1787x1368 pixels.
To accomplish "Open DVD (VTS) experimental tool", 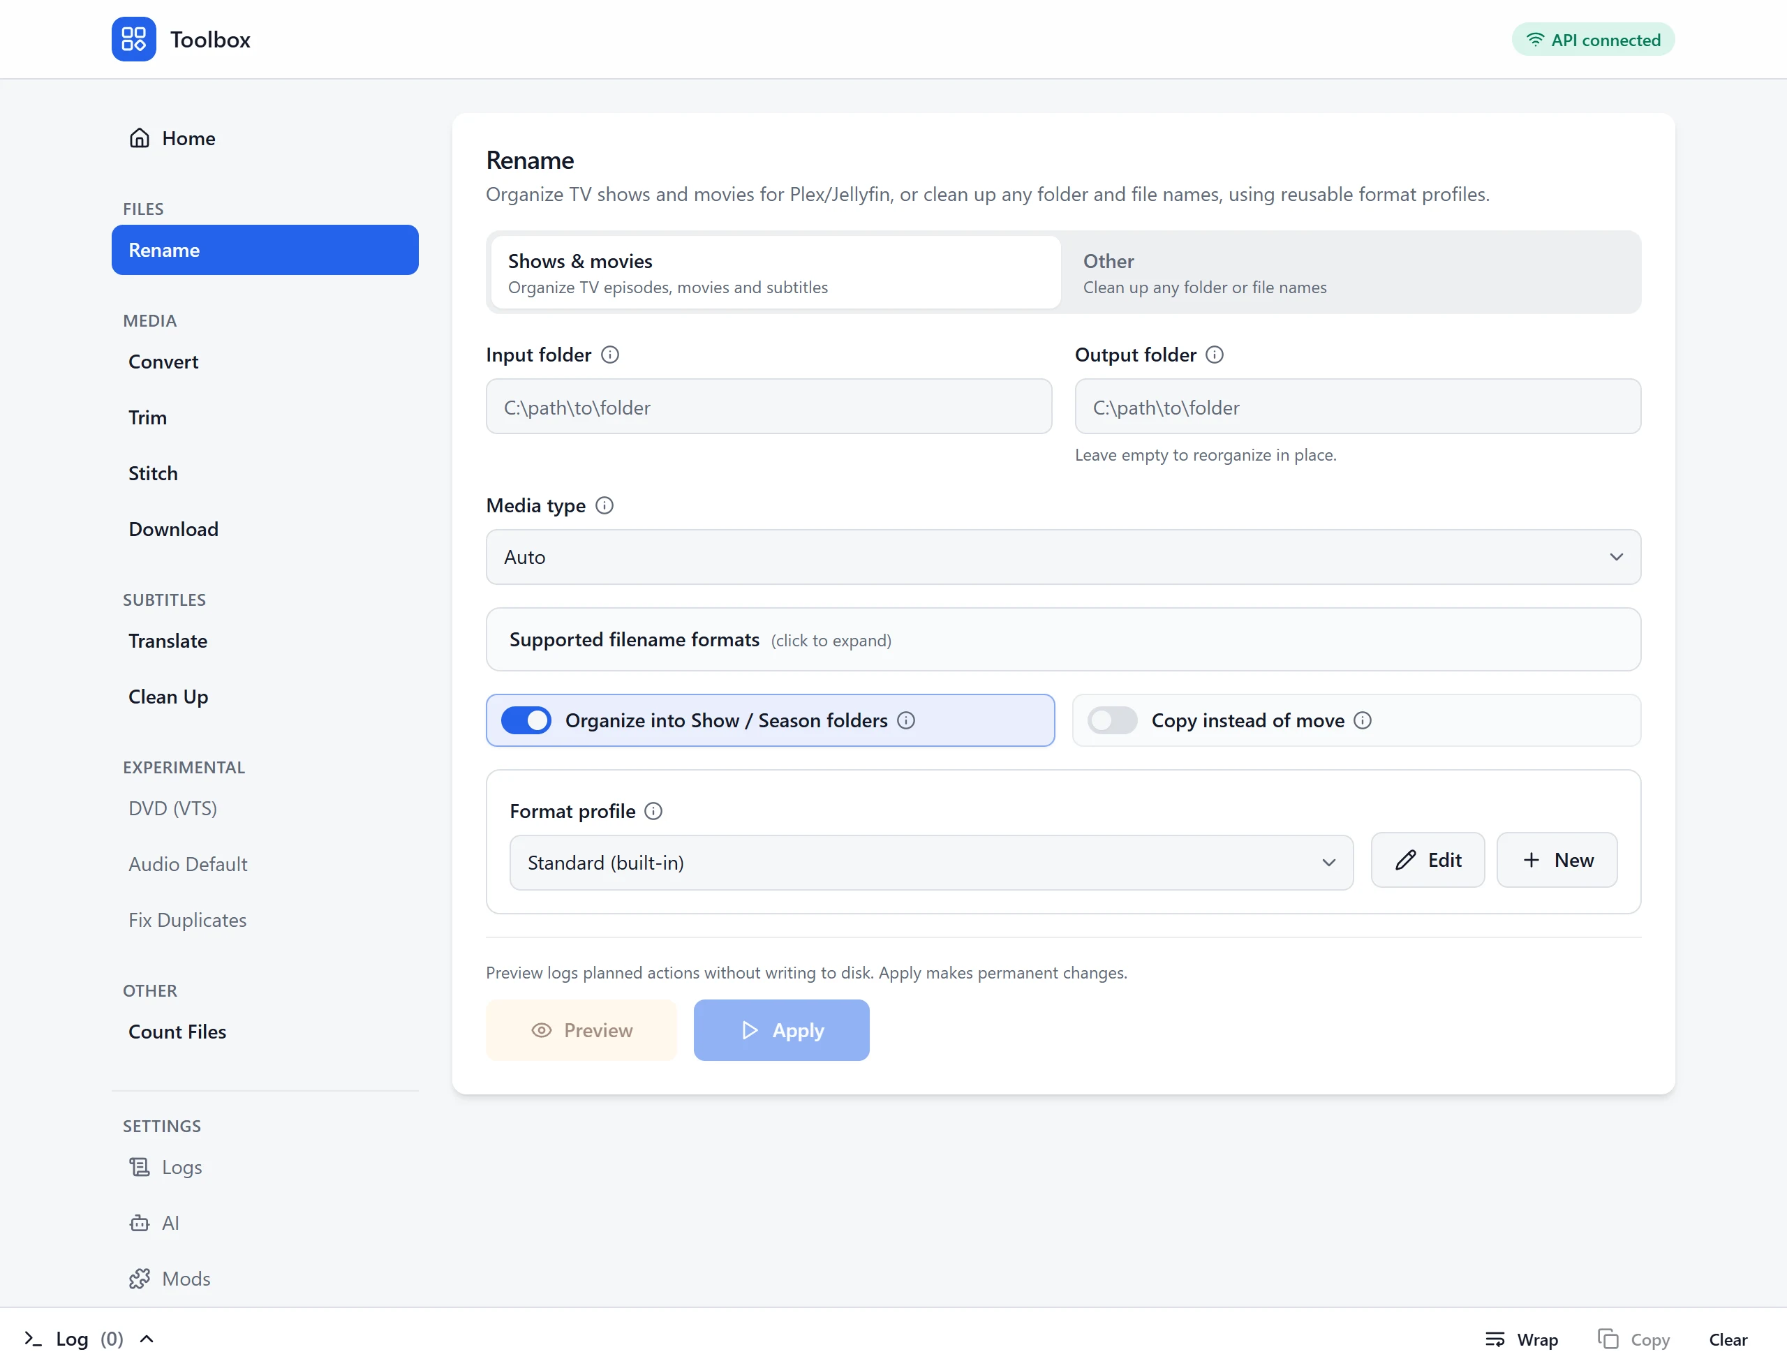I will pyautogui.click(x=265, y=808).
